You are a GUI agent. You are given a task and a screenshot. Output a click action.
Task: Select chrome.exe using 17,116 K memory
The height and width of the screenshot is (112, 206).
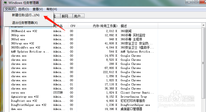(x=84, y=84)
